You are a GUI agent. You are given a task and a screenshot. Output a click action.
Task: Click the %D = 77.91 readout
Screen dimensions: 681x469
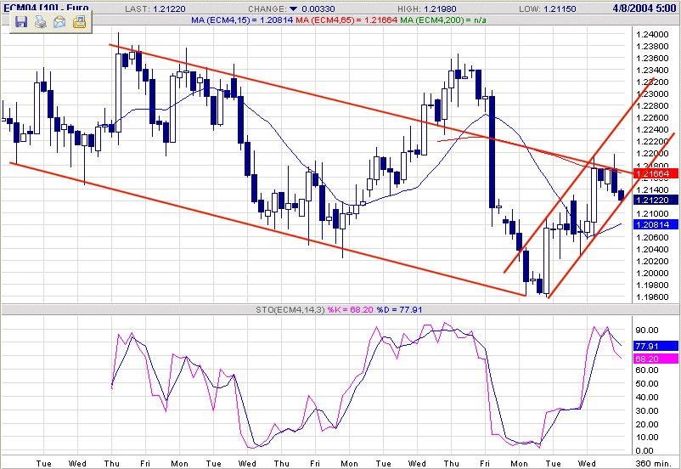(399, 310)
